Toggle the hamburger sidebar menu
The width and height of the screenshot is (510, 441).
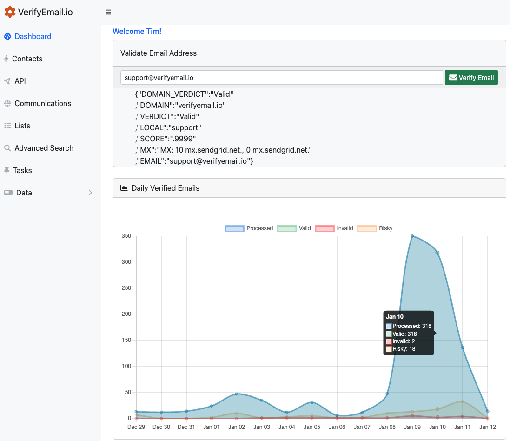click(108, 12)
